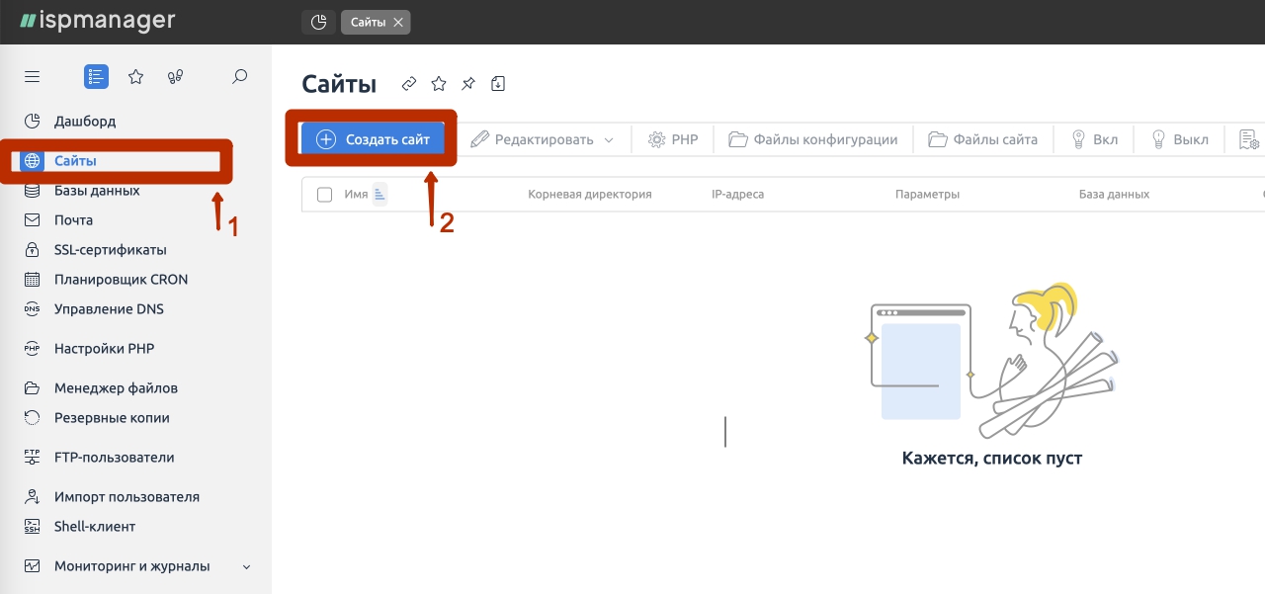Open the Настройки PHP section
1265x594 pixels.
pos(104,348)
